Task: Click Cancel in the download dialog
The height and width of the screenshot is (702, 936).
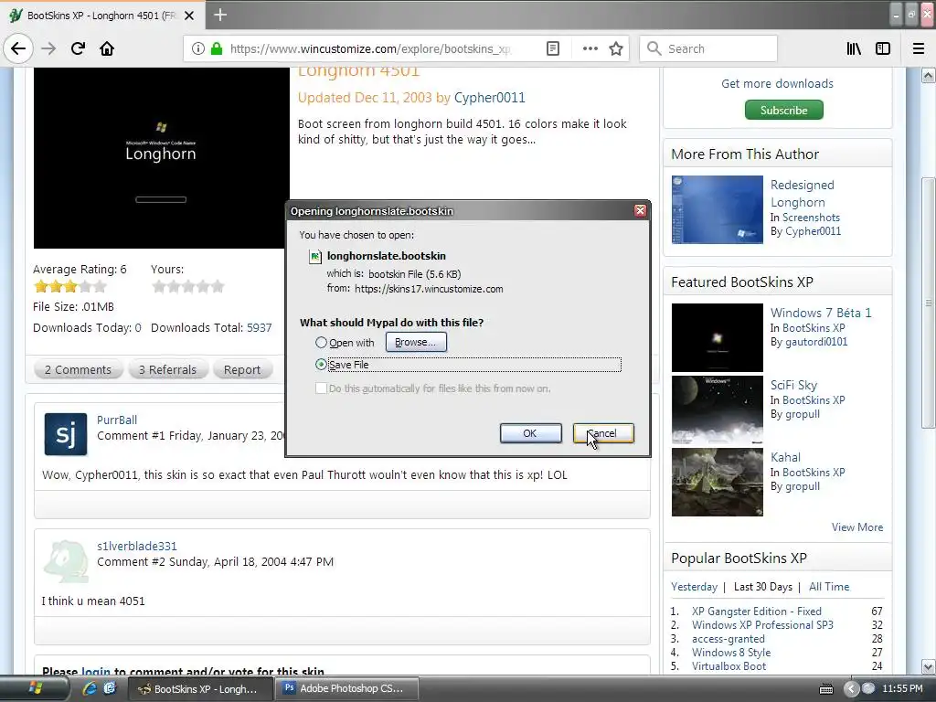Action: point(603,433)
